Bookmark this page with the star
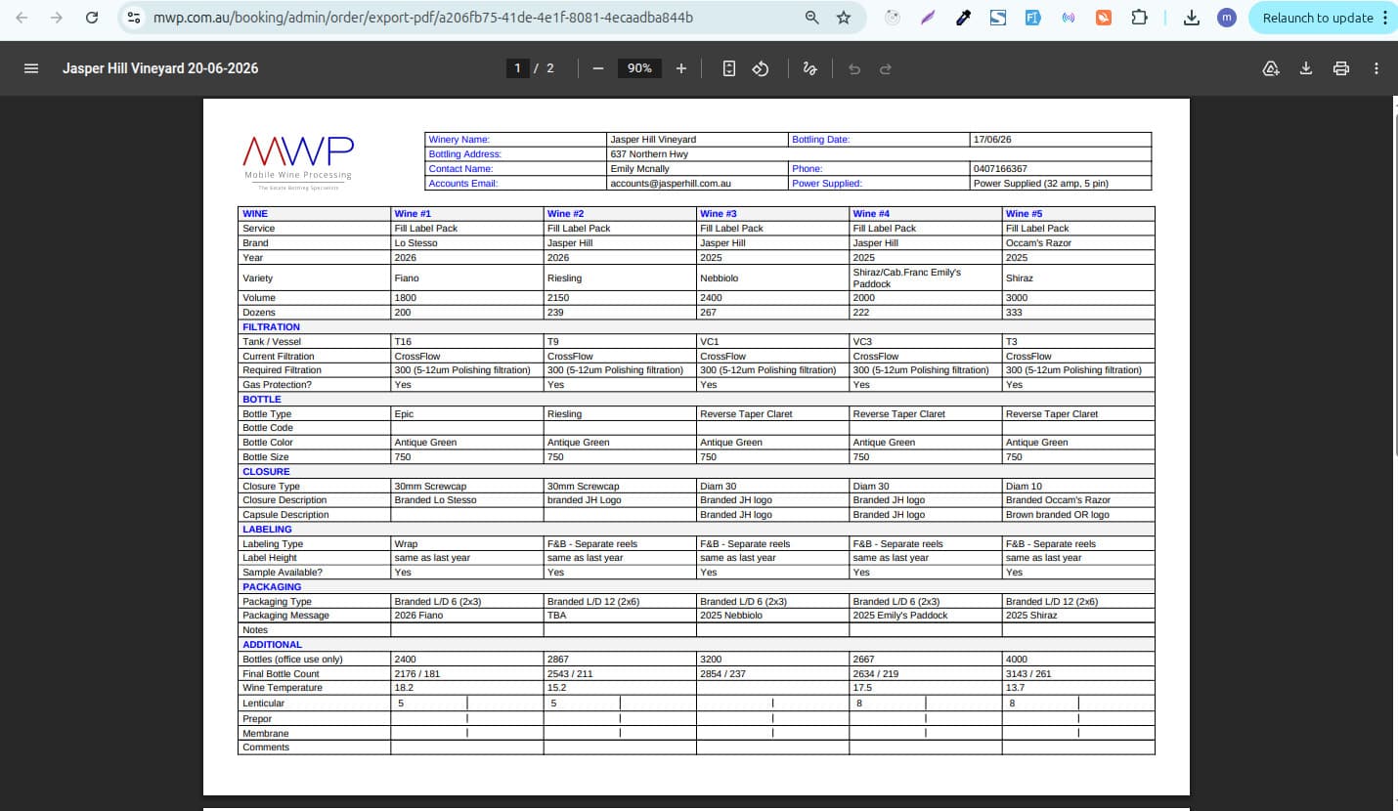This screenshot has width=1398, height=811. (844, 18)
